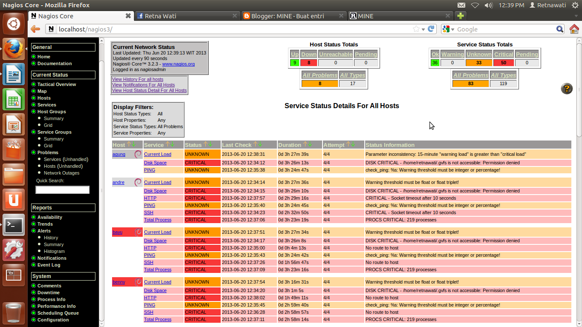Launch LibreOffice Writer from the launcher

[14, 74]
